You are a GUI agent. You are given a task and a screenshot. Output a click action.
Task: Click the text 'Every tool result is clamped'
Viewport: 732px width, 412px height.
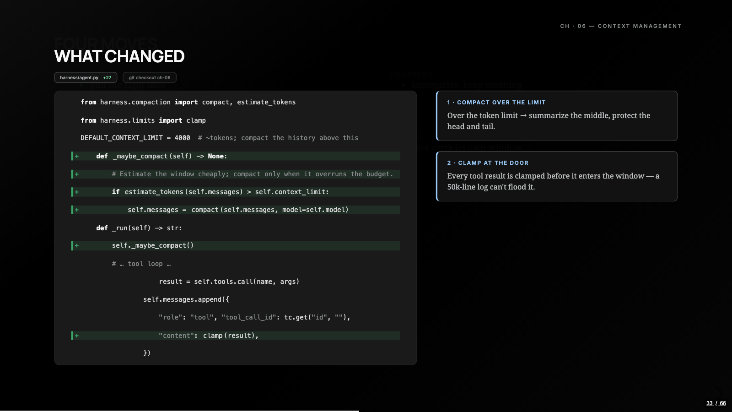coord(496,176)
